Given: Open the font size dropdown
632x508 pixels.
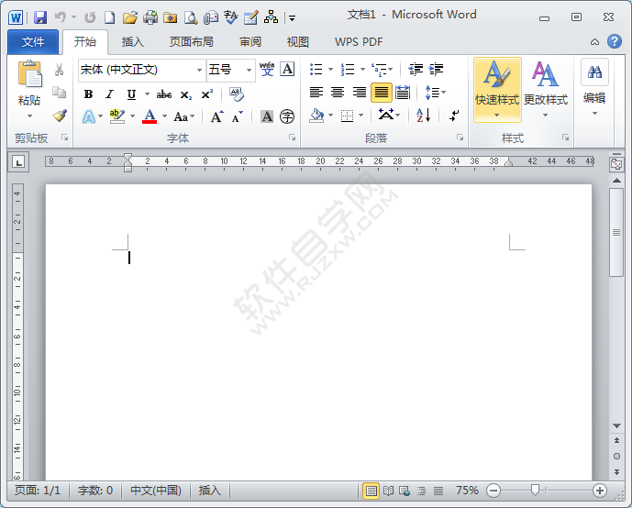Looking at the screenshot, I should [x=249, y=70].
